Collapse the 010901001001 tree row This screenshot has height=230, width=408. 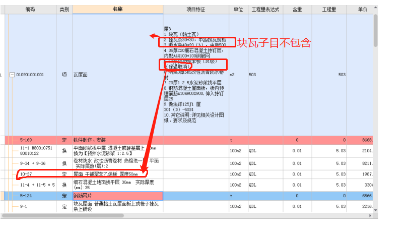click(12, 75)
